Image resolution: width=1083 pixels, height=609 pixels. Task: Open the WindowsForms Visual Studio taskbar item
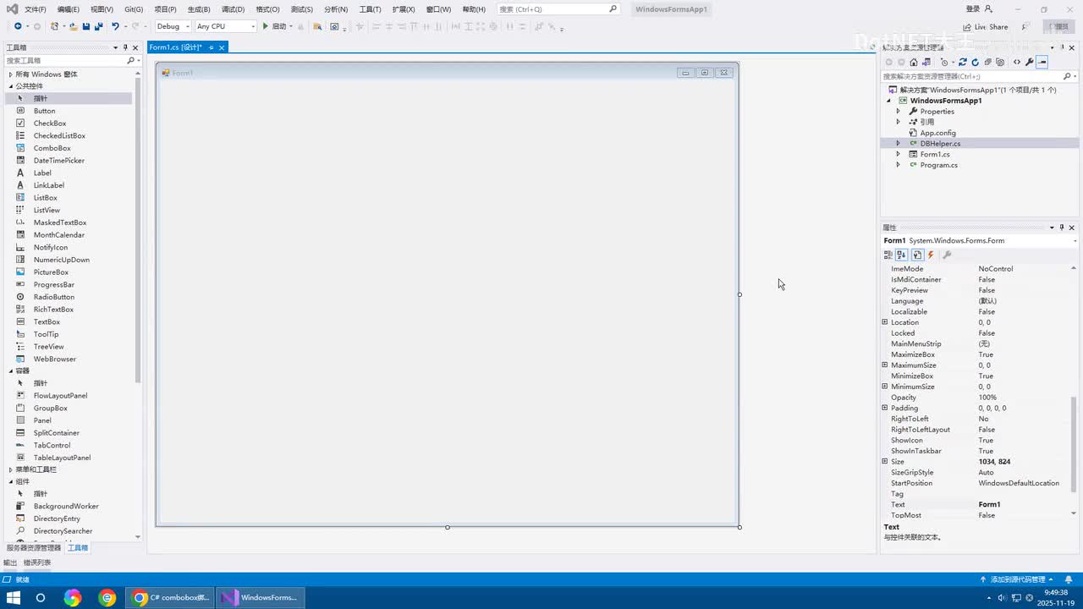click(261, 598)
